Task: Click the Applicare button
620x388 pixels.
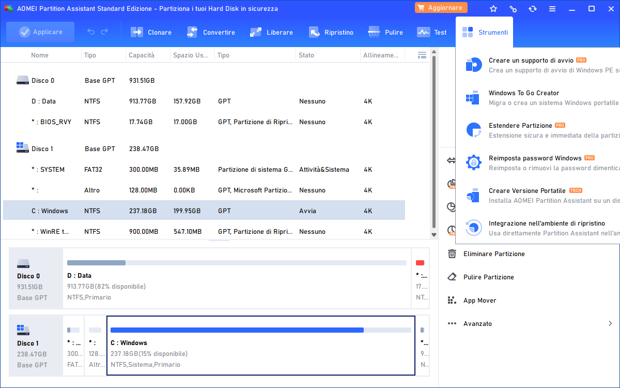Action: [40, 32]
